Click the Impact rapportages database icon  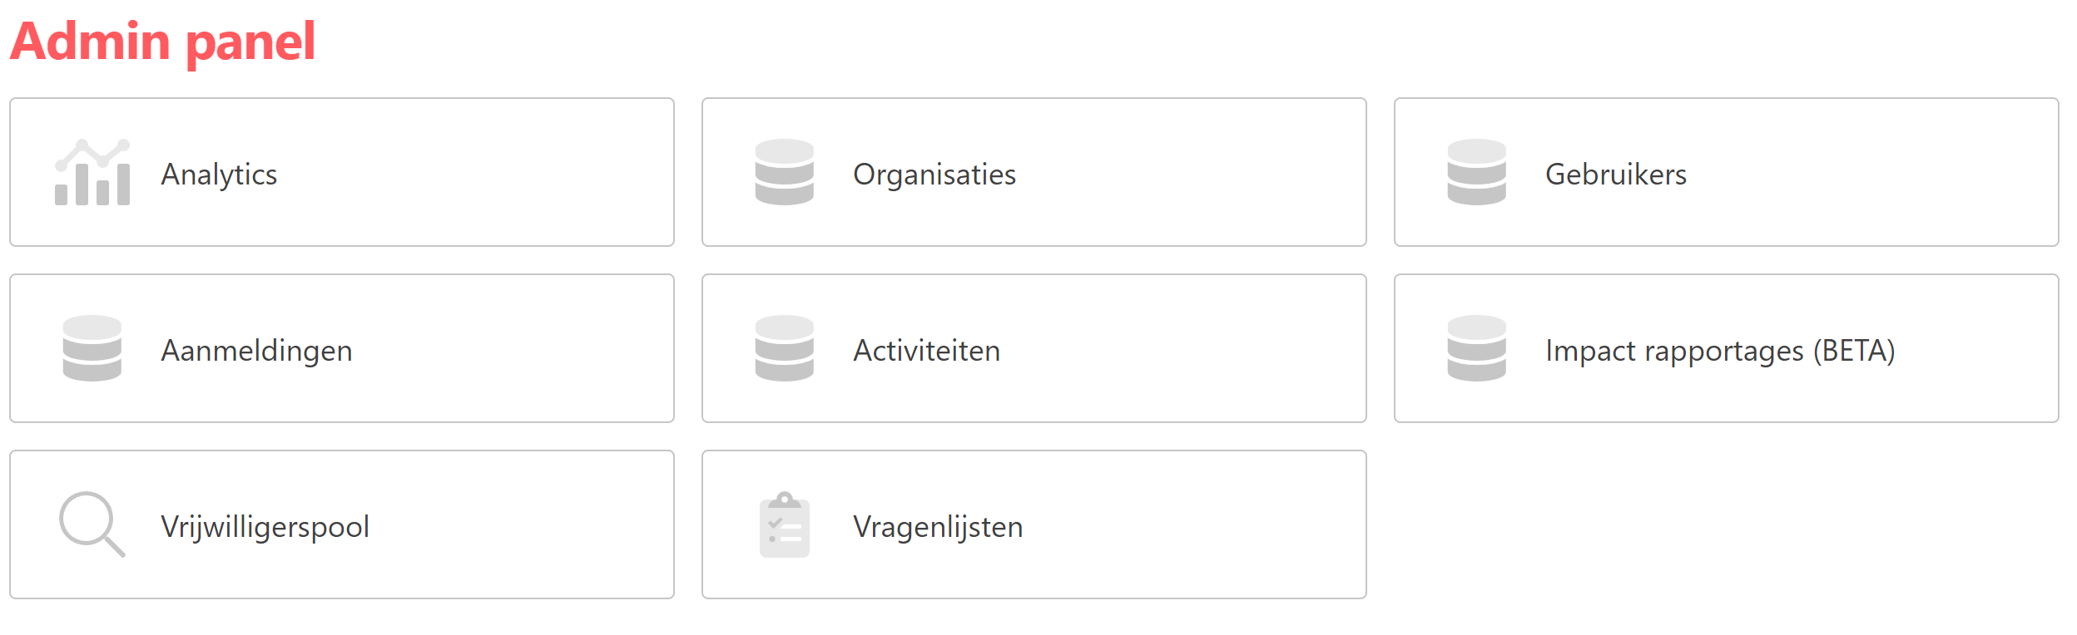tap(1476, 348)
